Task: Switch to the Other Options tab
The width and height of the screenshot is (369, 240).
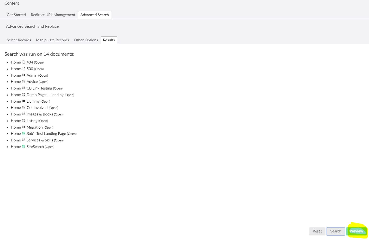Action: pyautogui.click(x=86, y=40)
